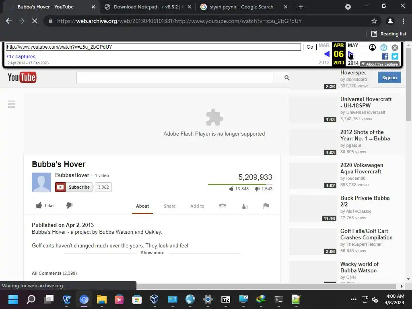Expand description with Show more

[152, 253]
